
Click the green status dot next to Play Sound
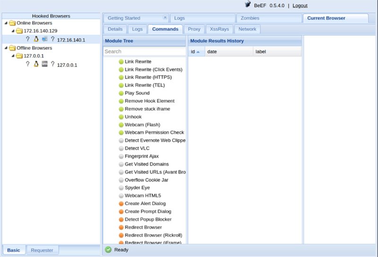(121, 93)
